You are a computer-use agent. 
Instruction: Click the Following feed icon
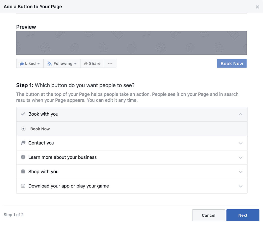[x=50, y=63]
